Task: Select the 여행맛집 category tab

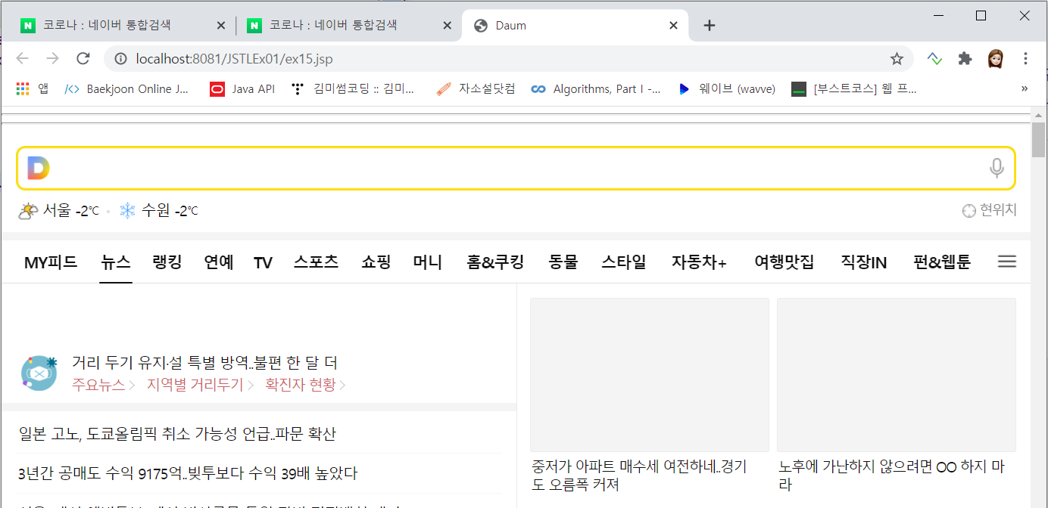Action: click(784, 262)
